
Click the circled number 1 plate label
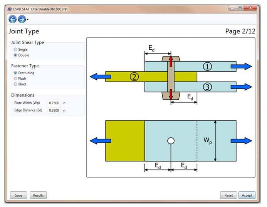point(207,67)
